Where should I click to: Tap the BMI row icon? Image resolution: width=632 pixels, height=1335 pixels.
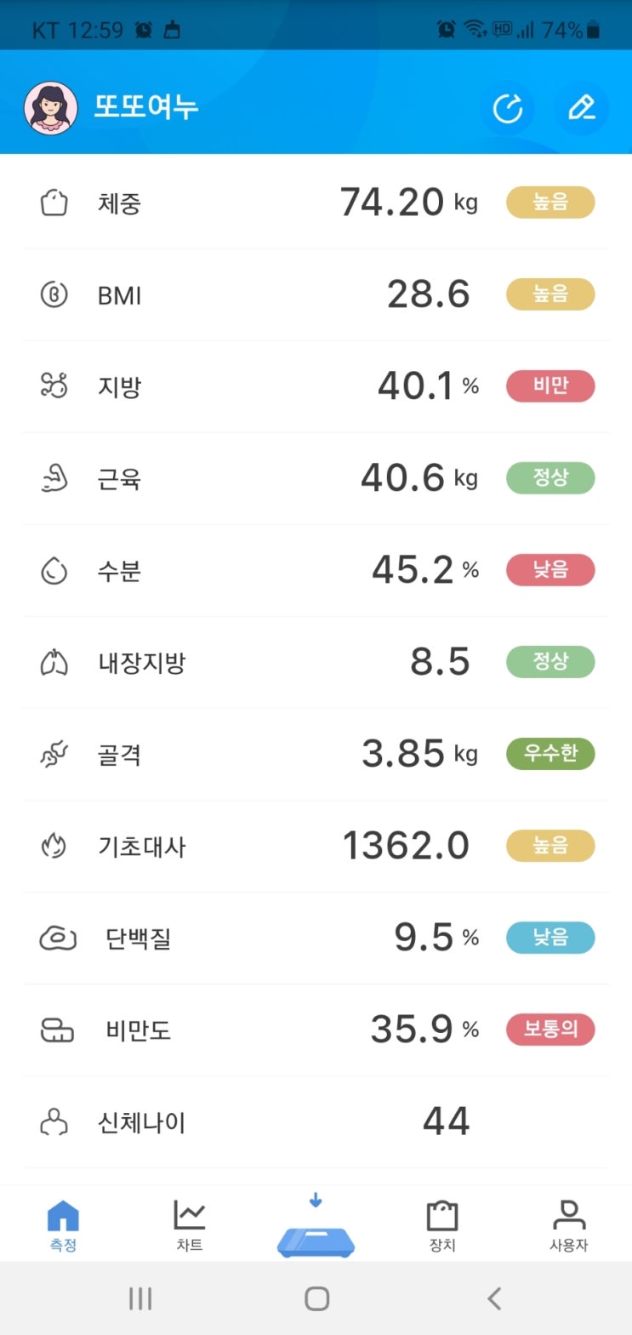(x=54, y=295)
